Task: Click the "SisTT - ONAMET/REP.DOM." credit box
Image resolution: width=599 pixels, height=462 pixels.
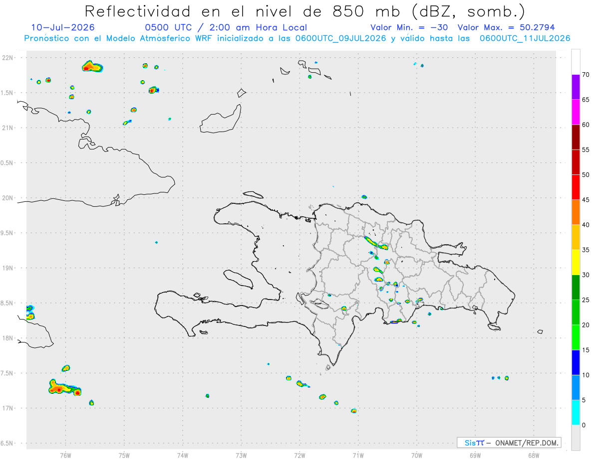Action: 509,443
